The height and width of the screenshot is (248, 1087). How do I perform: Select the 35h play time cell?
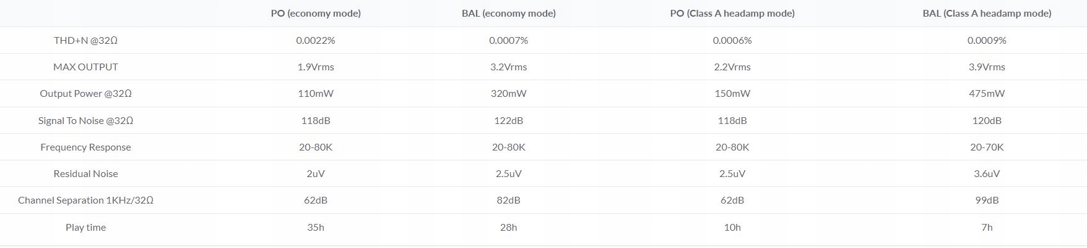pos(316,227)
